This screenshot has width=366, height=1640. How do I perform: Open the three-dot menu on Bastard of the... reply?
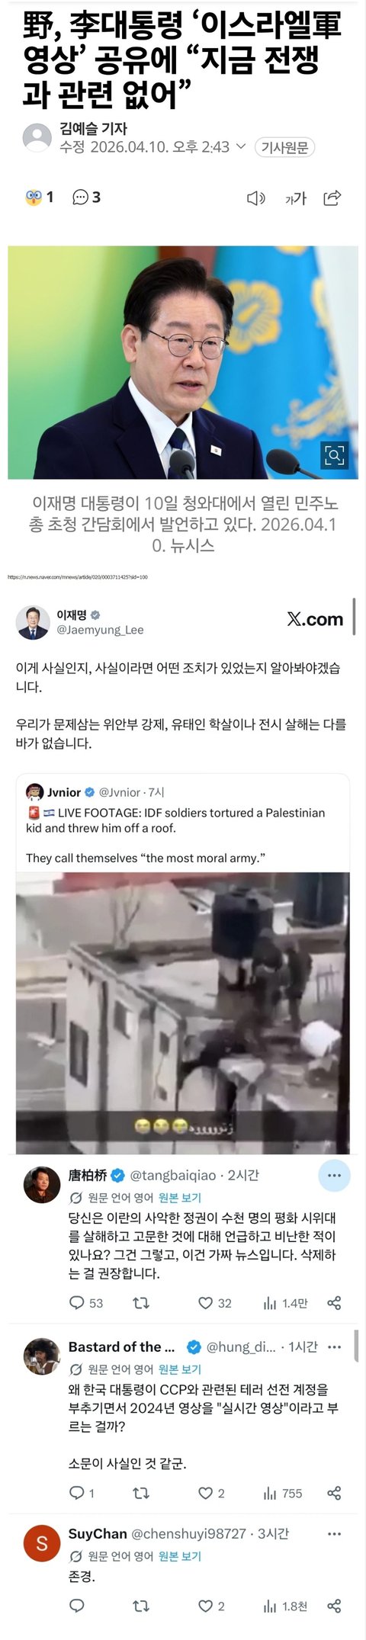click(x=334, y=1368)
